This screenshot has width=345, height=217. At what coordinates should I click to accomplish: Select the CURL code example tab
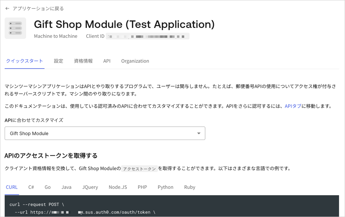pyautogui.click(x=12, y=187)
